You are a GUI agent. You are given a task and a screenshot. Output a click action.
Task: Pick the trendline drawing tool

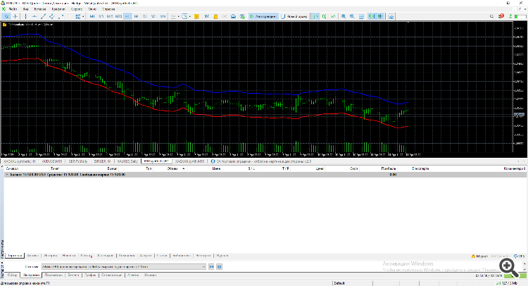(x=43, y=15)
